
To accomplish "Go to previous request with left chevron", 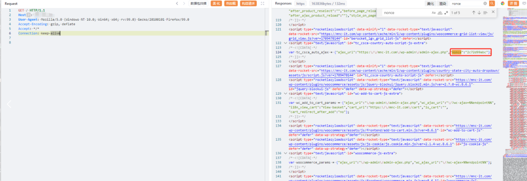I will [178, 4].
